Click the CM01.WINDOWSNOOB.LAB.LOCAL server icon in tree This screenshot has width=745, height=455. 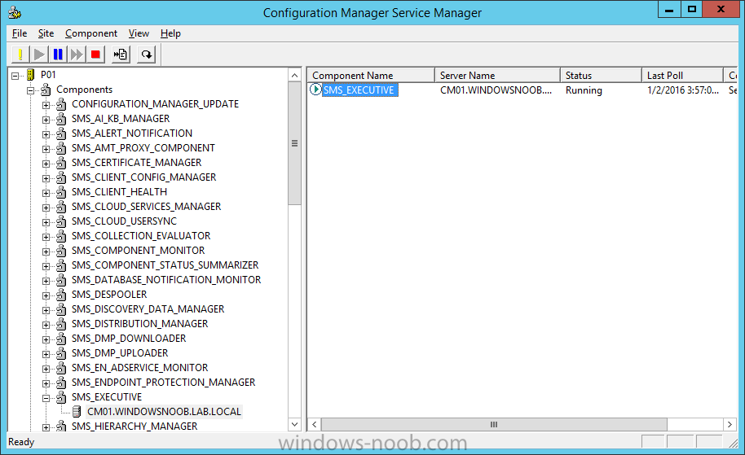point(77,411)
